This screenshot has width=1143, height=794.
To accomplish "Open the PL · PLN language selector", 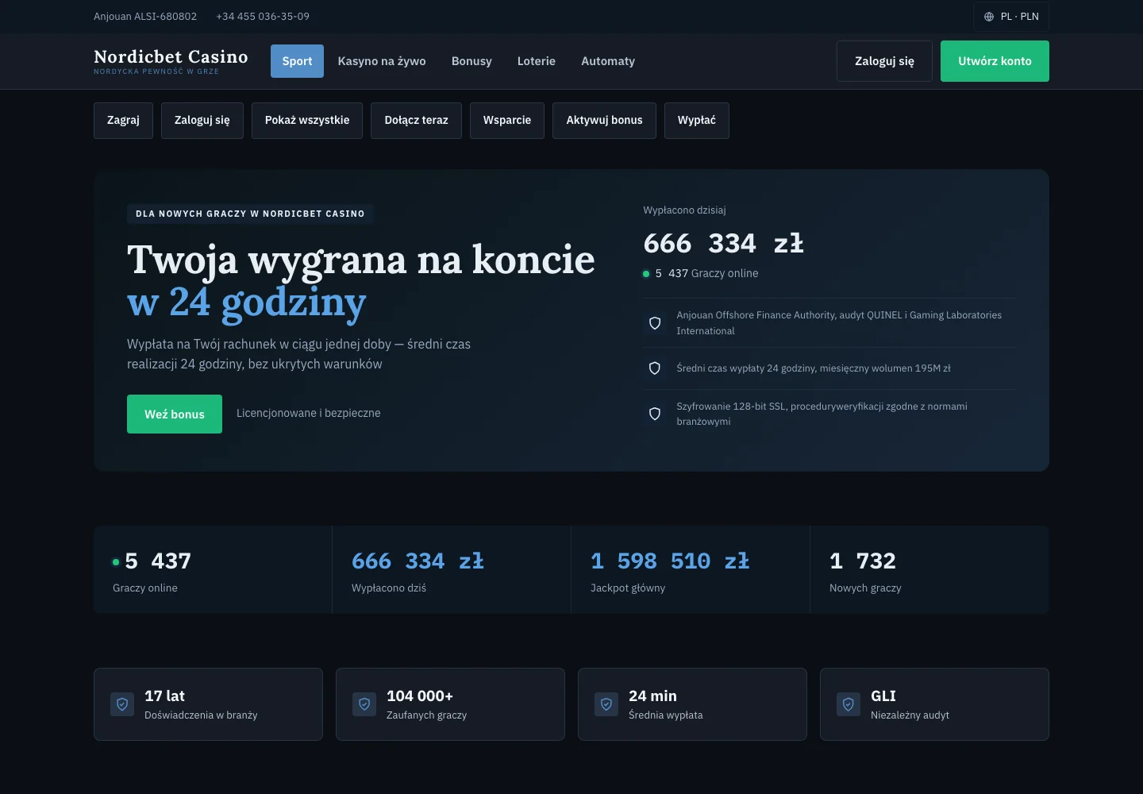I will tap(1011, 17).
